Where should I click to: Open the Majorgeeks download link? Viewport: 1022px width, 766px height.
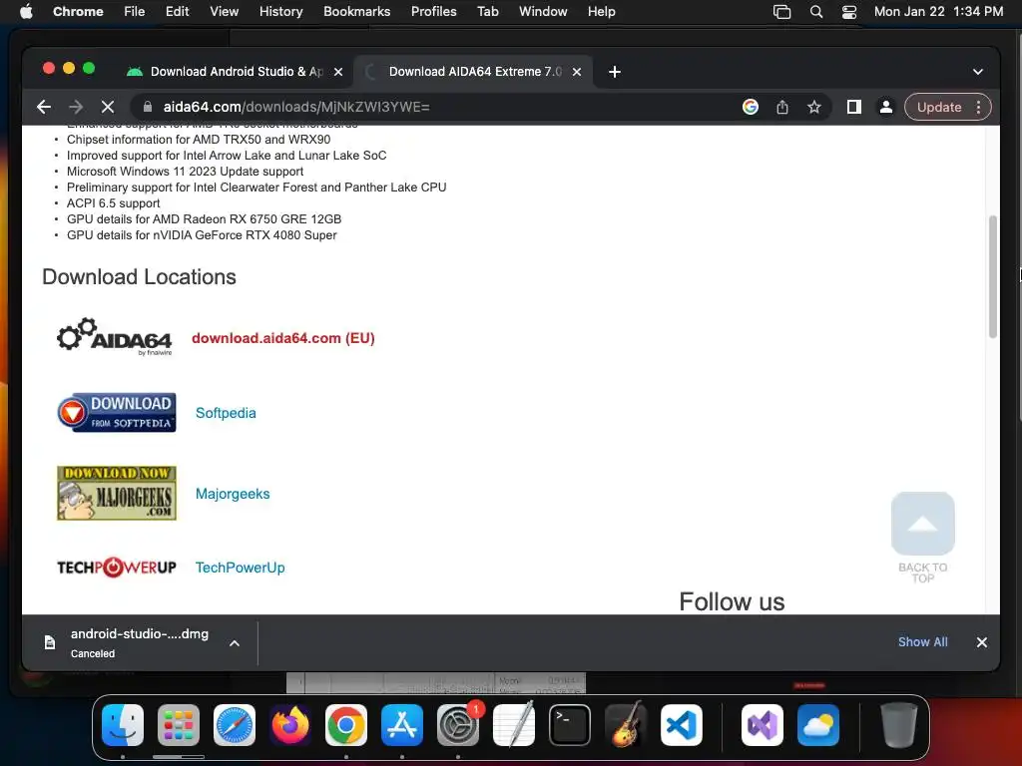coord(233,494)
